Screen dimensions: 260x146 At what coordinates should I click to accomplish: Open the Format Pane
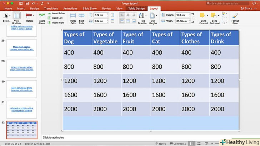point(235,18)
